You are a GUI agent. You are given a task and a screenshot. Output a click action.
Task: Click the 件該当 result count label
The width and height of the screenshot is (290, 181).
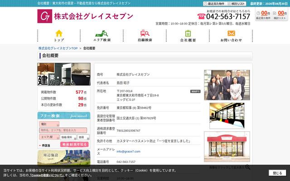coord(46,146)
